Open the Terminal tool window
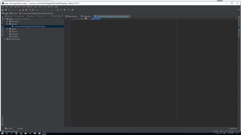This screenshot has width=241, height=135. 19,128
